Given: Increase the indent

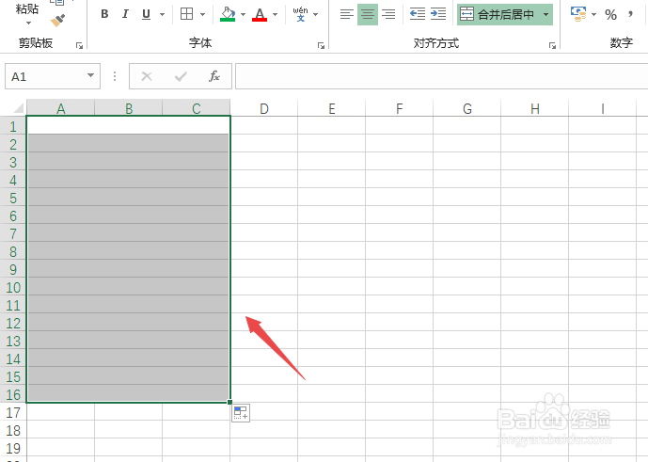Looking at the screenshot, I should click(x=438, y=14).
